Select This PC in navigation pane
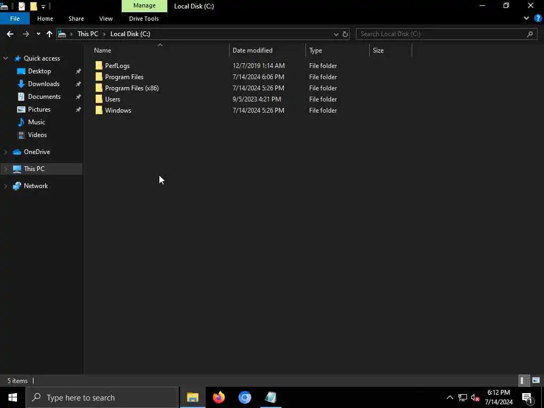The height and width of the screenshot is (408, 544). pos(34,169)
